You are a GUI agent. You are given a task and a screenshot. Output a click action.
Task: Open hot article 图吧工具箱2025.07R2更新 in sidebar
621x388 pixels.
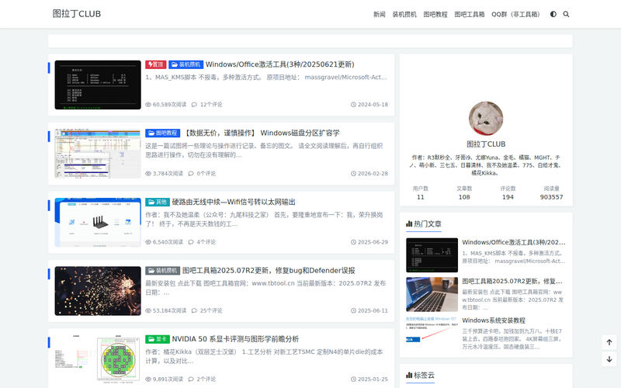point(512,281)
